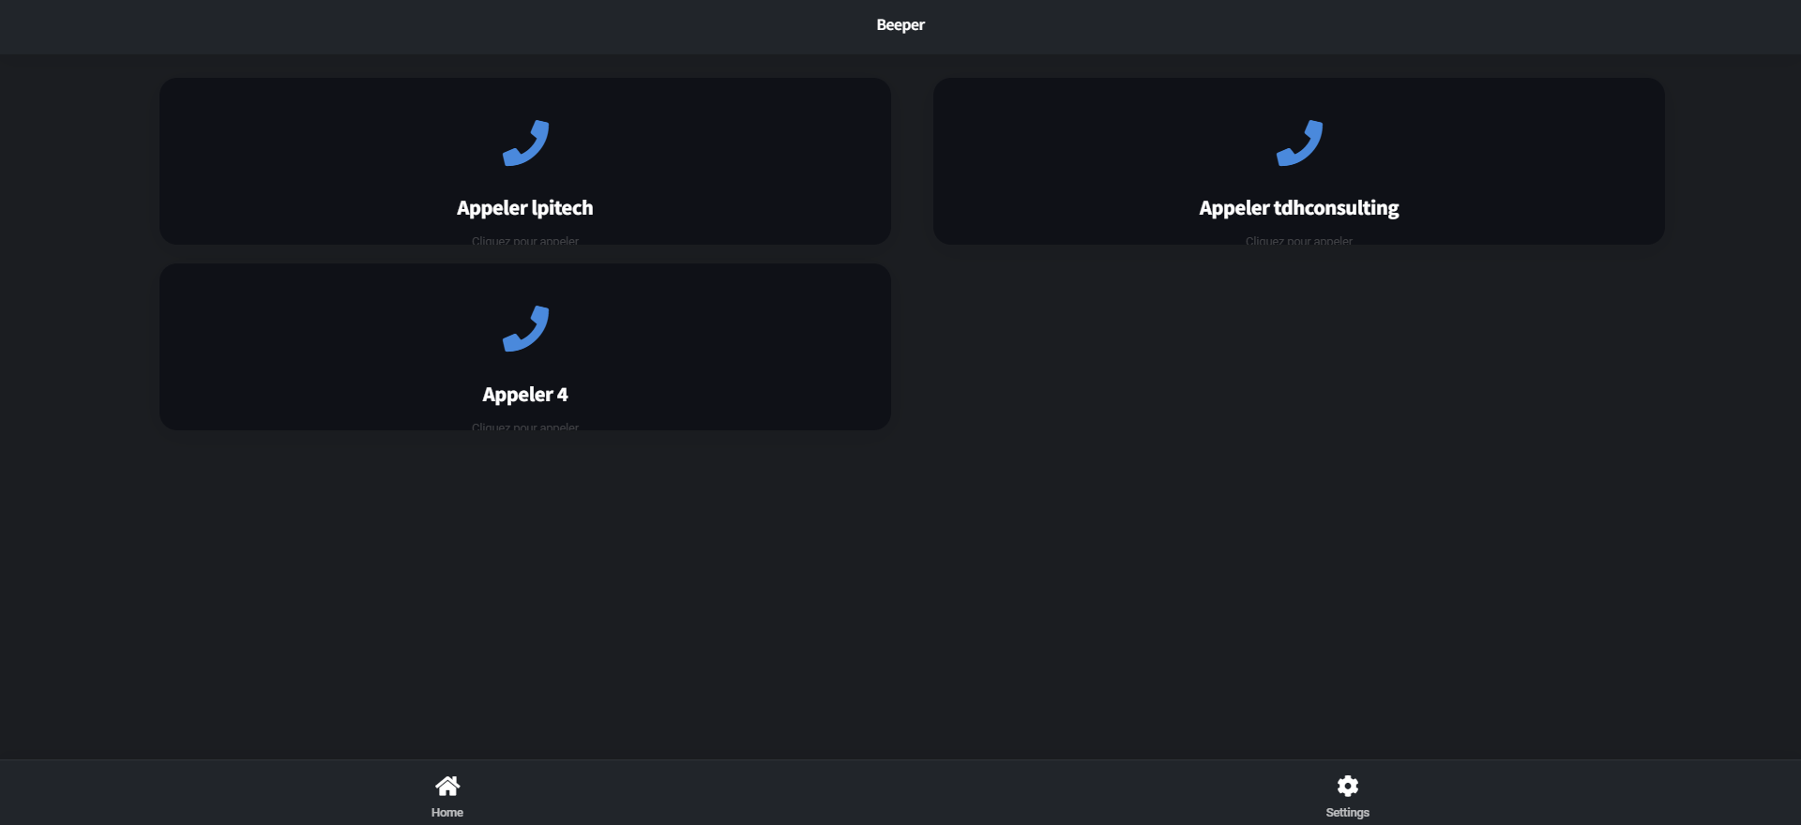Screen dimensions: 1801x825
Task: Click the Beeper title in the header
Action: (900, 25)
